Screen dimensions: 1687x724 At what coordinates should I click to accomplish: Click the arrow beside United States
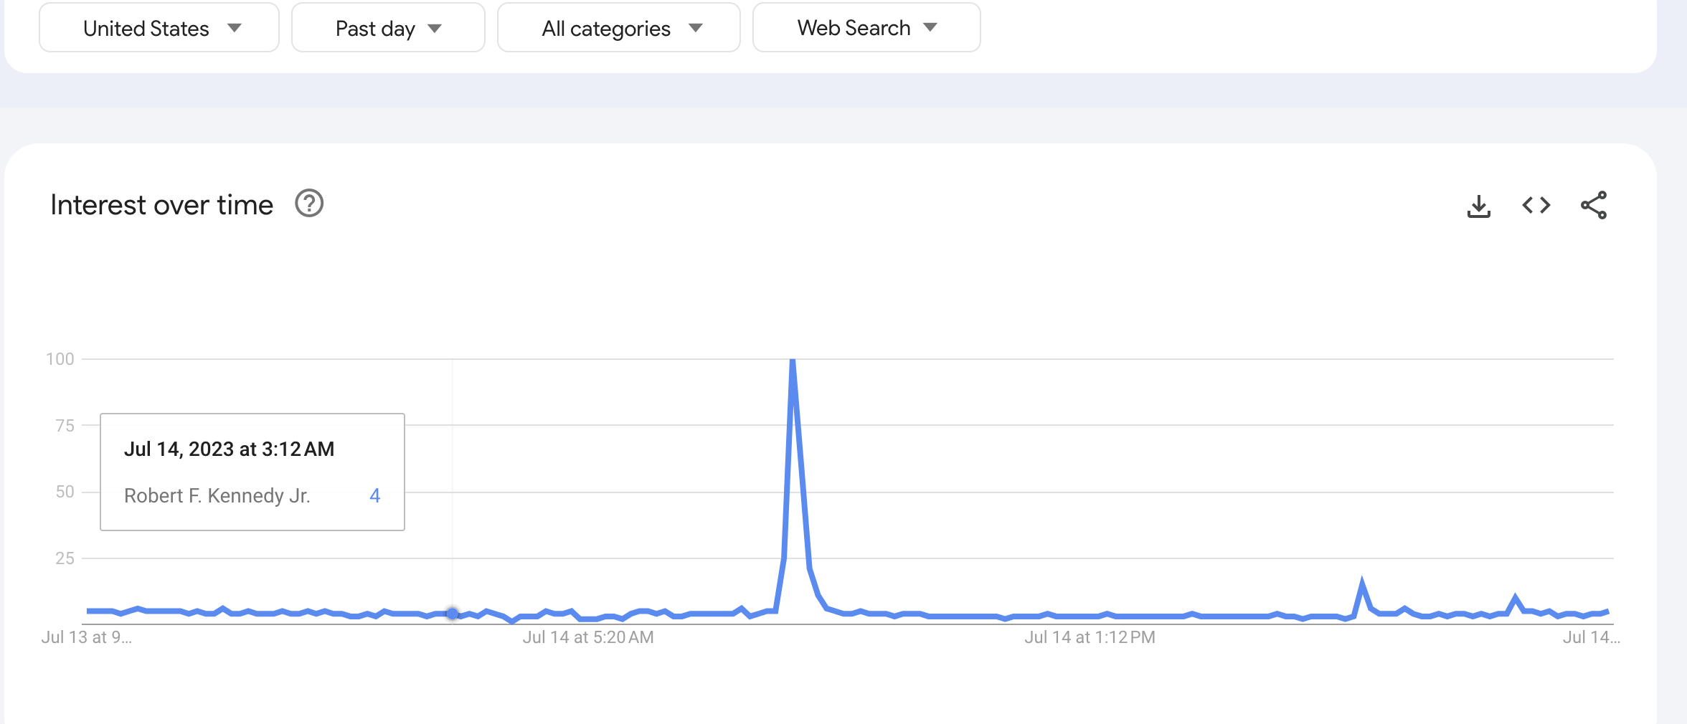click(235, 28)
